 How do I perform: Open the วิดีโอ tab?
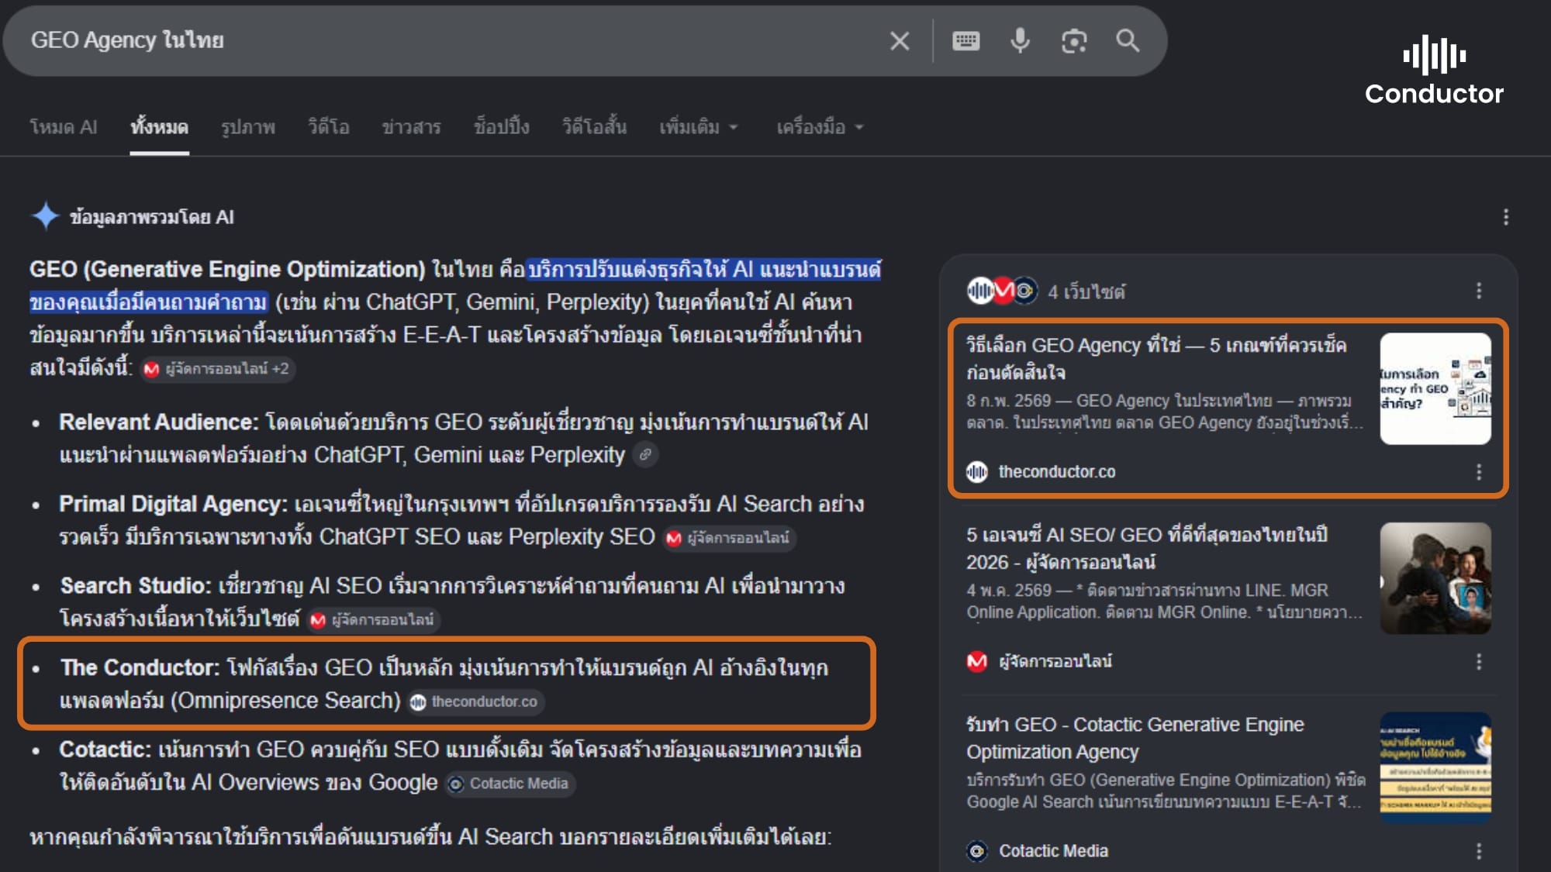coord(329,127)
